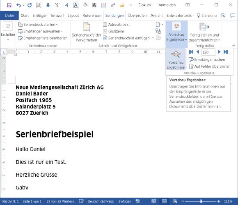This screenshot has height=205, width=238.
Task: Go to first record in preview
Action: (191, 52)
